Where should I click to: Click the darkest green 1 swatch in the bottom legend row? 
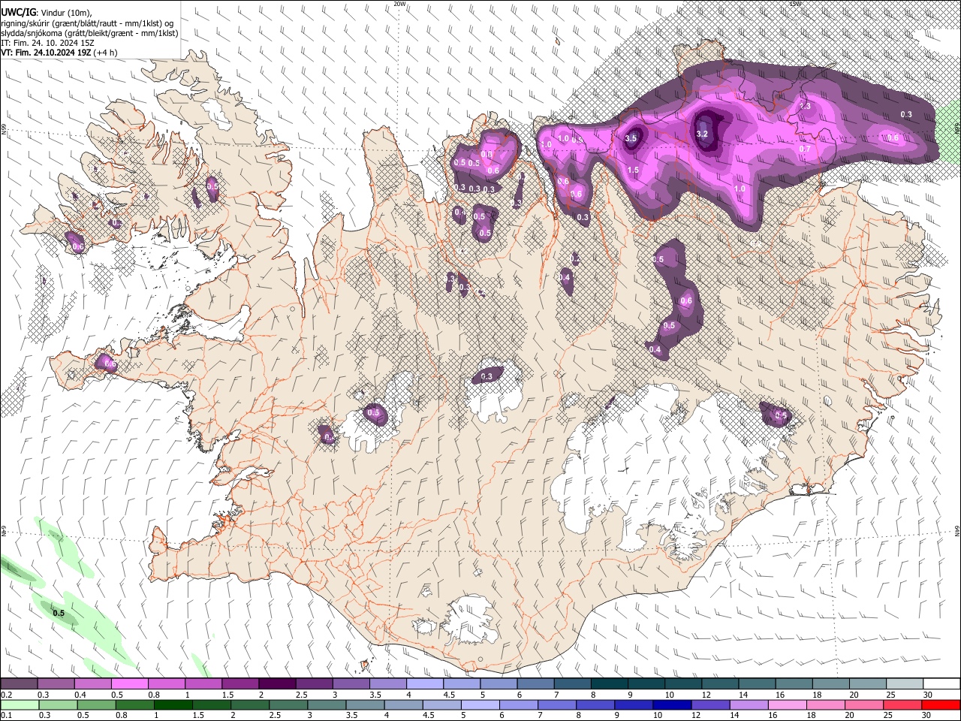[173, 704]
